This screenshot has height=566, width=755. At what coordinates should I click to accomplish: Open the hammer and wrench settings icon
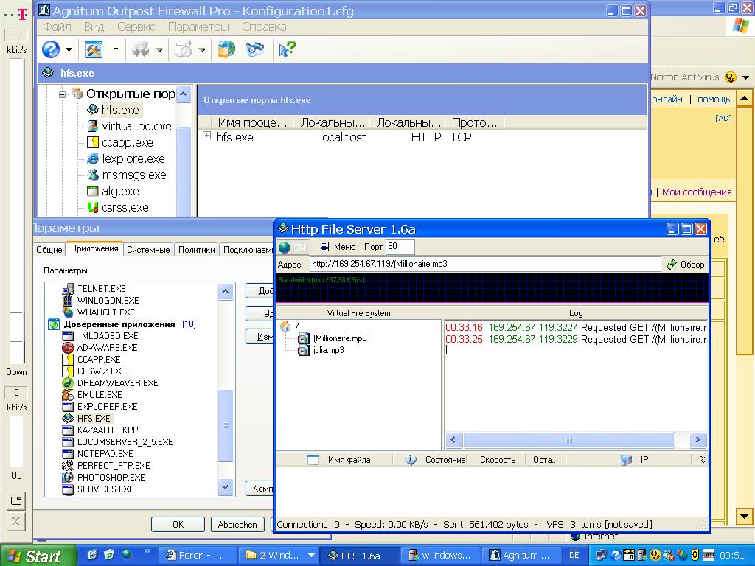pos(94,49)
